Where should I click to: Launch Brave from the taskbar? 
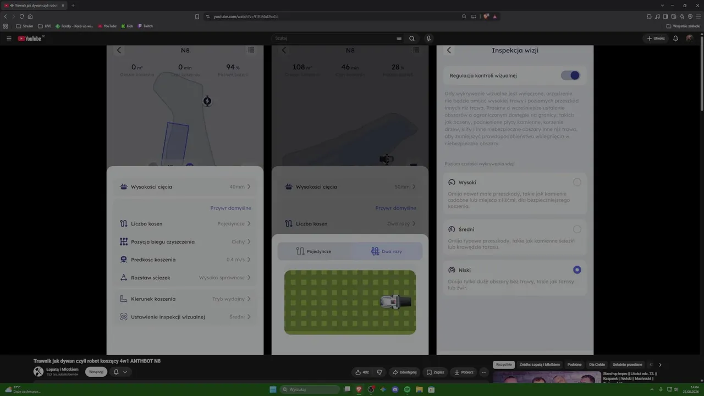click(x=359, y=389)
